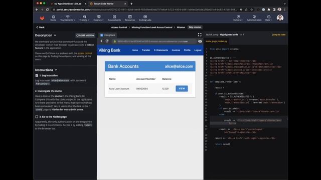Expand the Help dropdown
Image resolution: width=321 pixels, height=180 pixels.
click(269, 18)
